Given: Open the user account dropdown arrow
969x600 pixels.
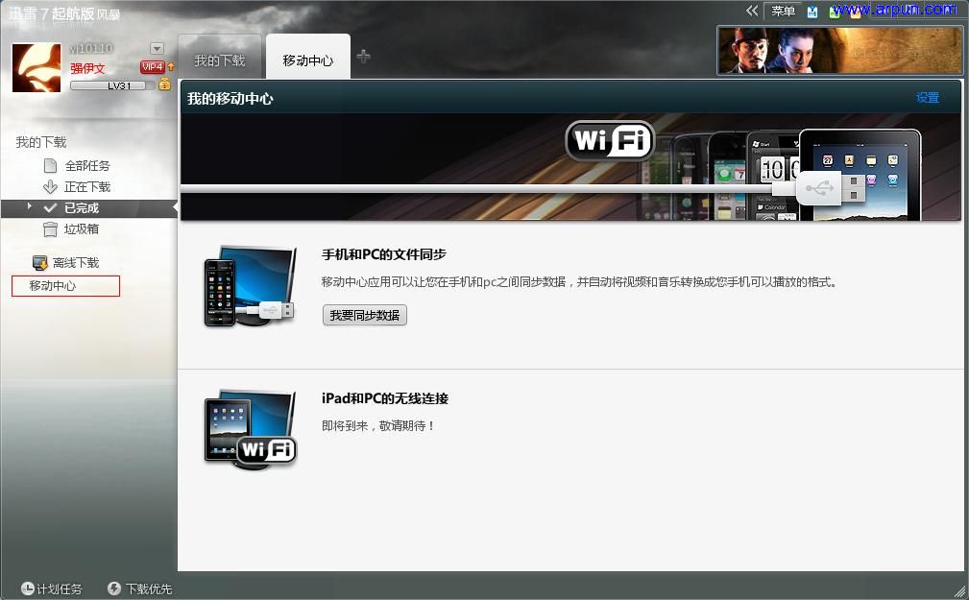Looking at the screenshot, I should point(157,49).
